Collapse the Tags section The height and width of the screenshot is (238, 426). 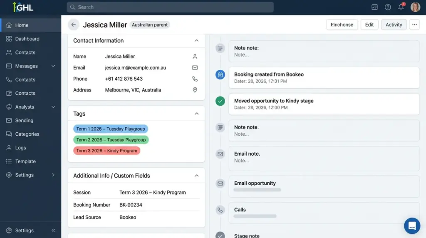coord(196,114)
